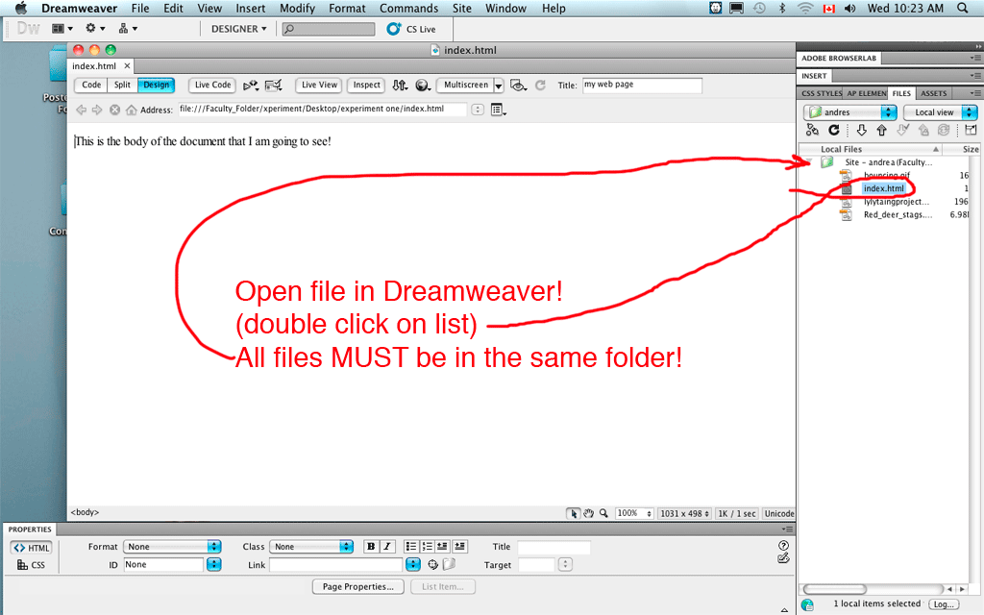Image resolution: width=984 pixels, height=615 pixels.
Task: Click the Browse for File folder icon
Action: pos(449,565)
